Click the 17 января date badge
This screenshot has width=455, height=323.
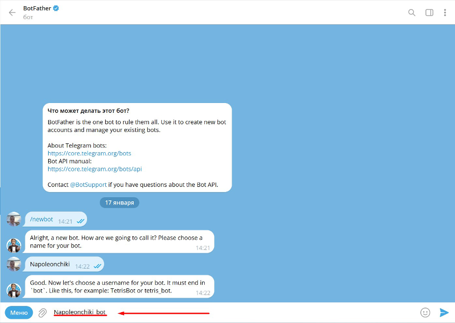120,202
